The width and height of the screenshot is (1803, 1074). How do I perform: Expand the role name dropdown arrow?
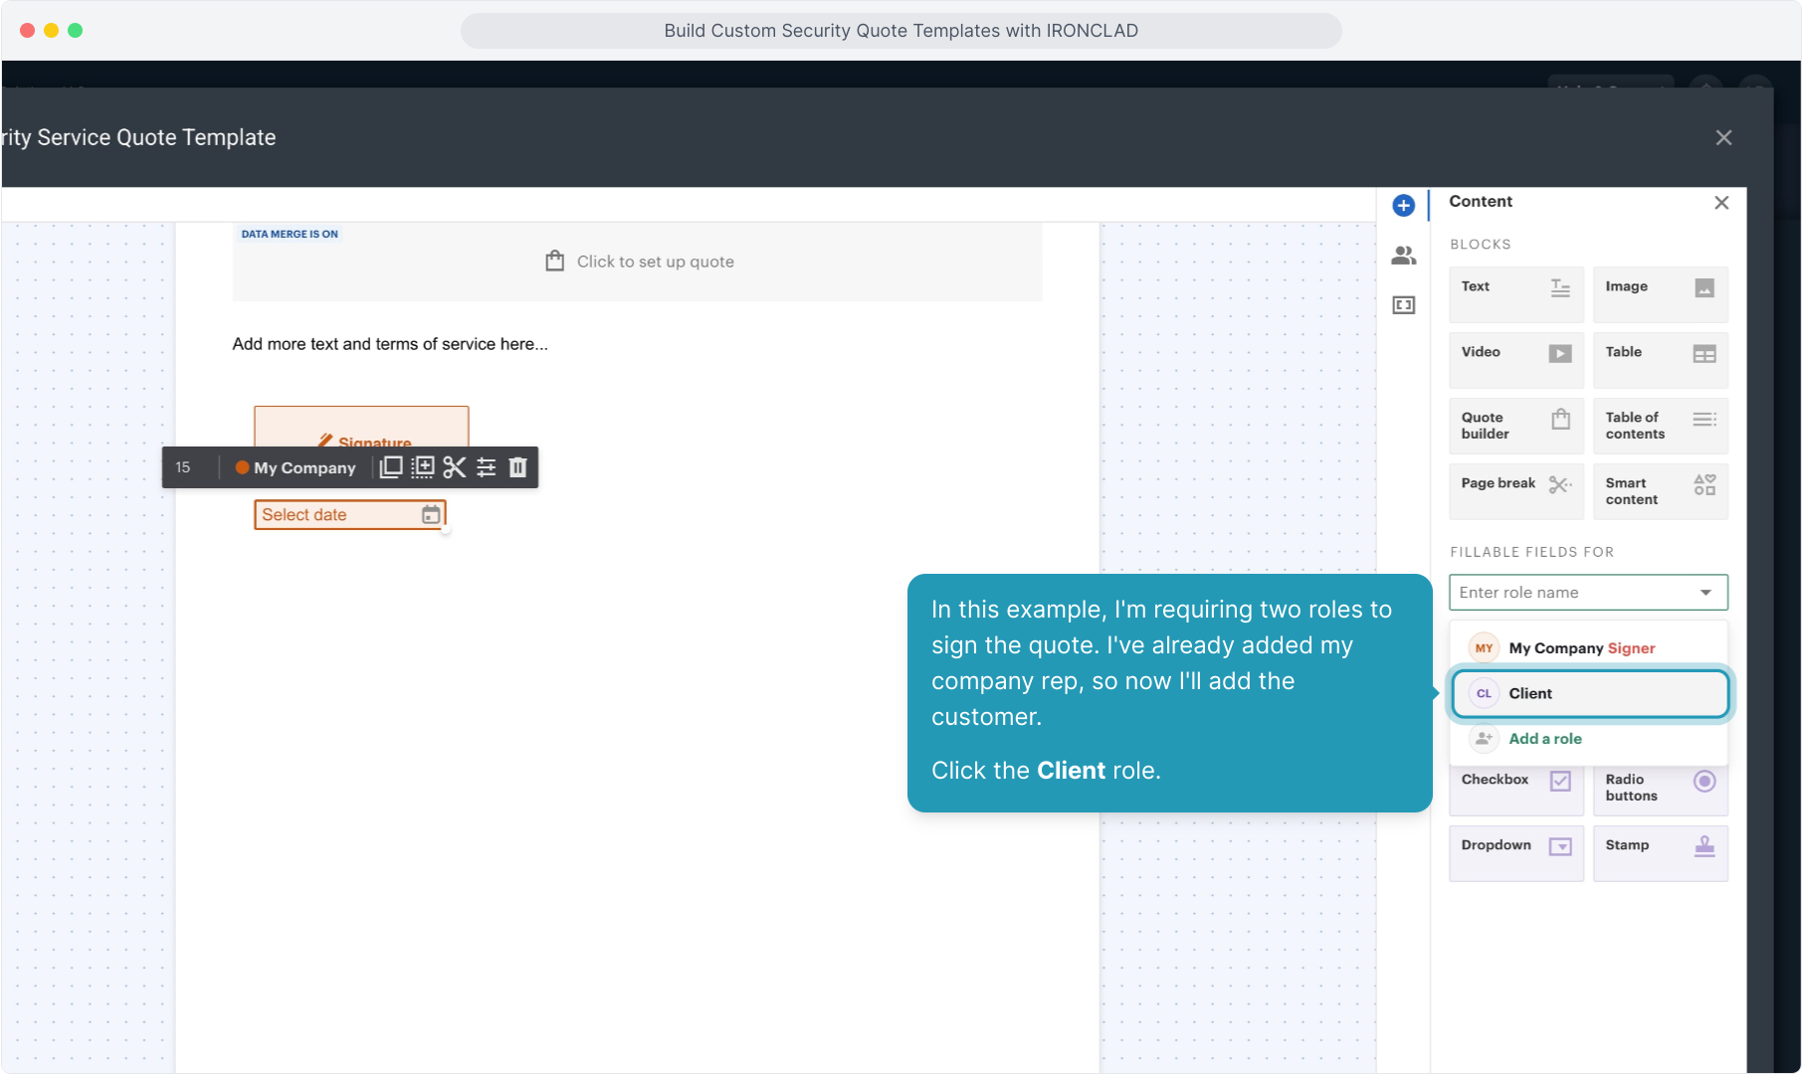coord(1705,593)
